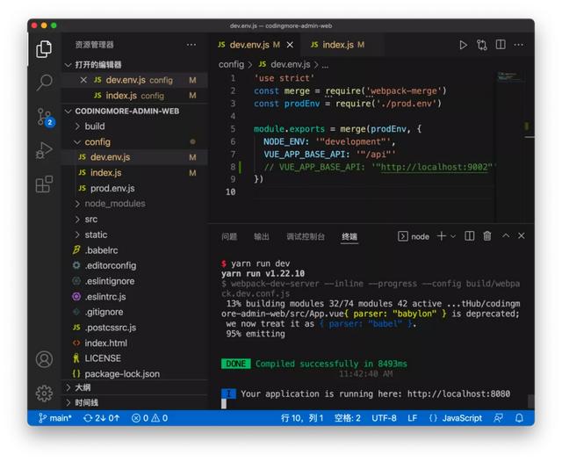Screen dimensions: 562x462
Task: Split the editor to the right
Action: (x=501, y=45)
